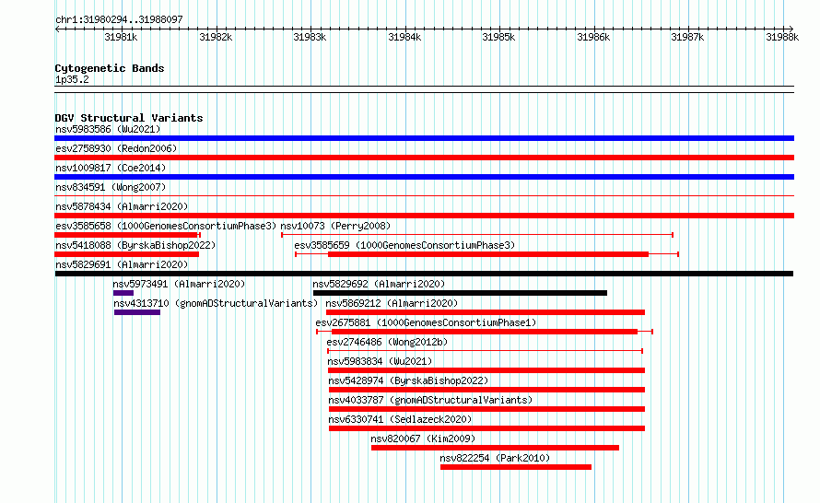Screen dimensions: 820x503
Task: Click the 31987k ruler position
Action: pyautogui.click(x=687, y=37)
